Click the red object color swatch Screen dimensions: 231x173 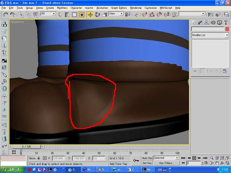click(x=227, y=29)
